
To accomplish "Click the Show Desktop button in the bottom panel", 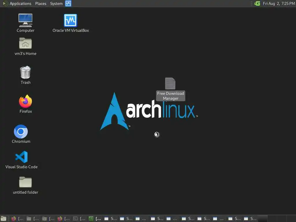I will [x=3, y=219].
